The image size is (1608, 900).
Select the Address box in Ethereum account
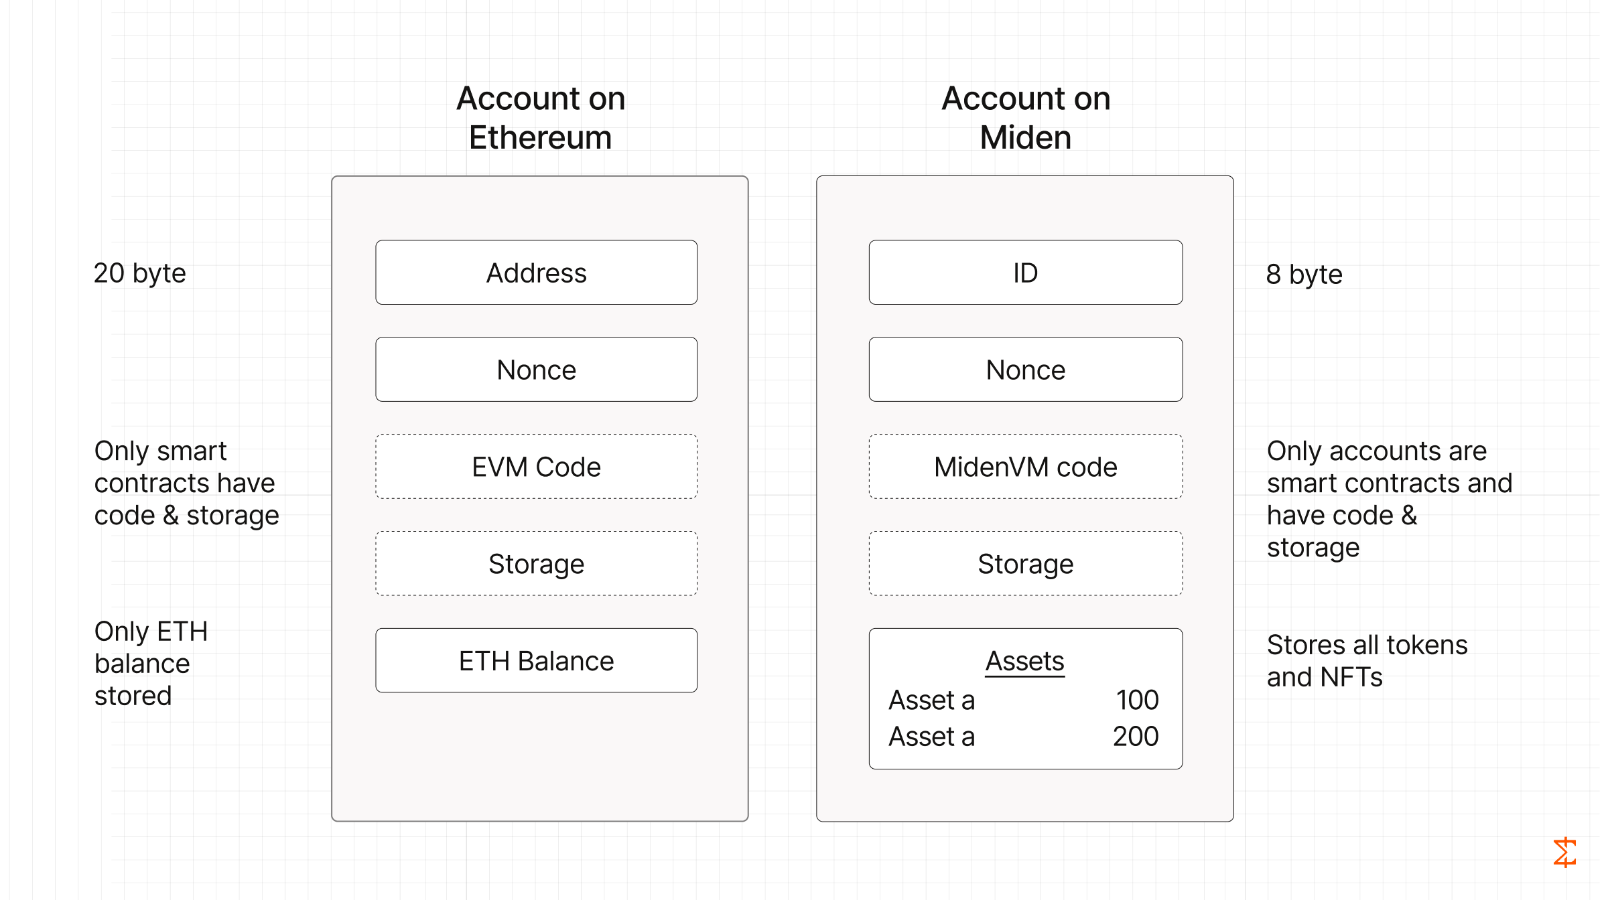(x=536, y=273)
